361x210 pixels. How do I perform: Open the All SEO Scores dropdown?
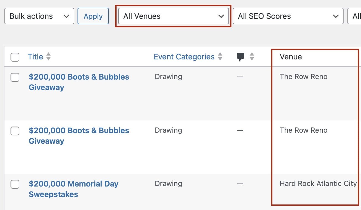[x=288, y=16]
